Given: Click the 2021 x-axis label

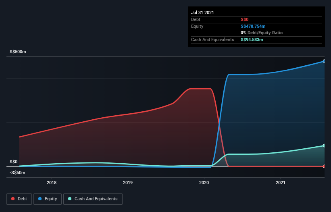Looking at the screenshot, I should click(x=280, y=183).
